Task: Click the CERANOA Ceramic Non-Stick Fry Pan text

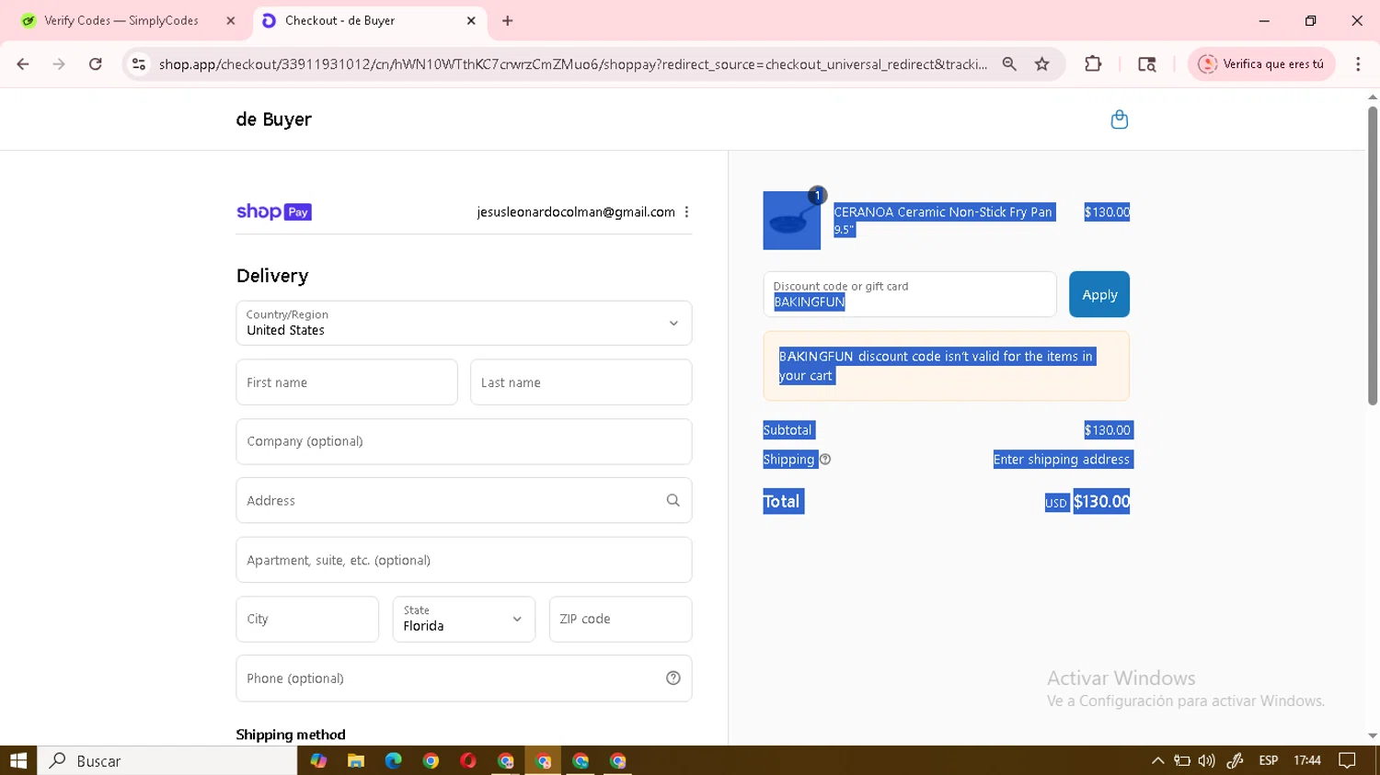Action: point(943,212)
